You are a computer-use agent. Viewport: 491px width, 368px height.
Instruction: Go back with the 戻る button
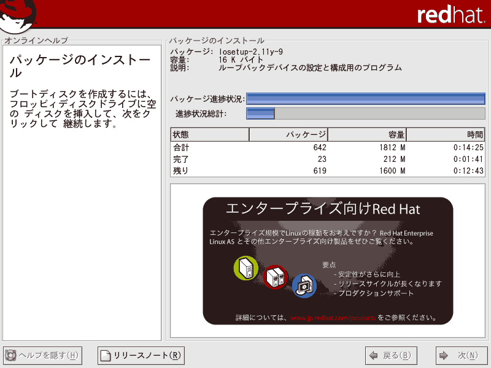[x=391, y=355]
